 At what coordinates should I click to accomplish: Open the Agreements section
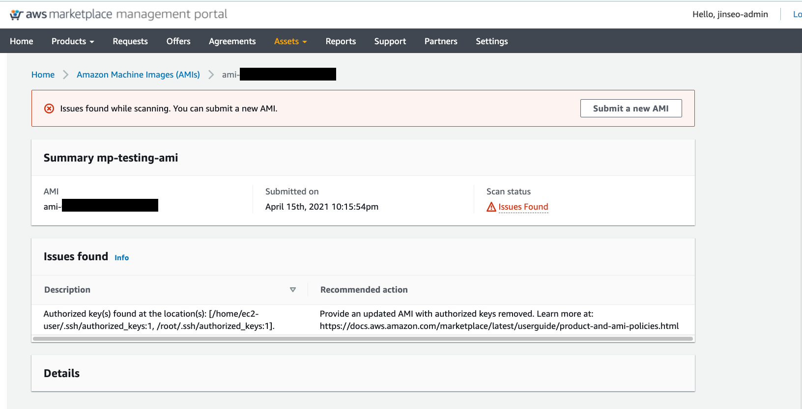pyautogui.click(x=232, y=41)
